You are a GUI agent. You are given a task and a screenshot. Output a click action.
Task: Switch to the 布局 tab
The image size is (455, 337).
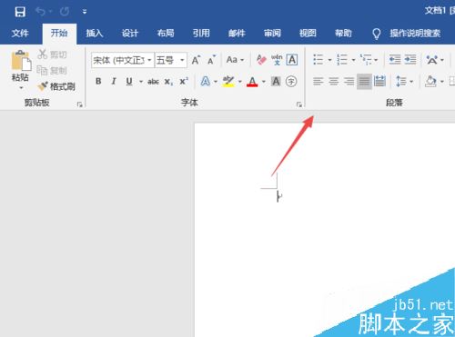coord(166,33)
